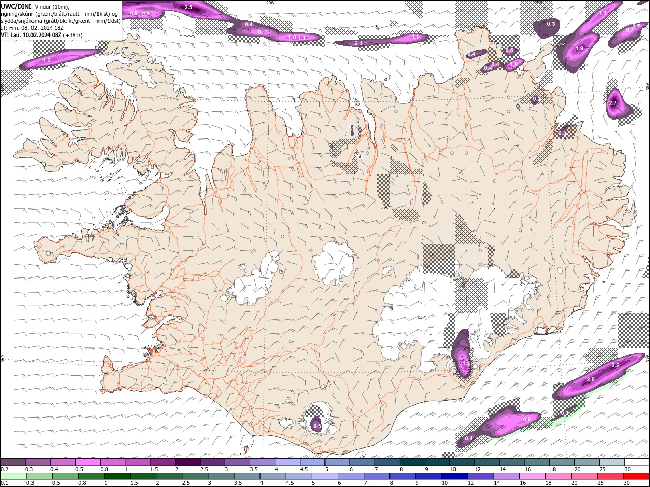
Task: Click the 0.1 label in the lower legend
Action: pos(5,483)
